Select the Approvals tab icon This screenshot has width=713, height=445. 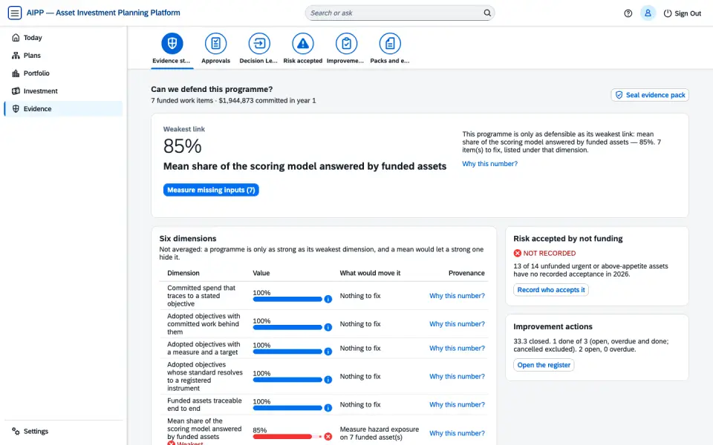pyautogui.click(x=215, y=43)
